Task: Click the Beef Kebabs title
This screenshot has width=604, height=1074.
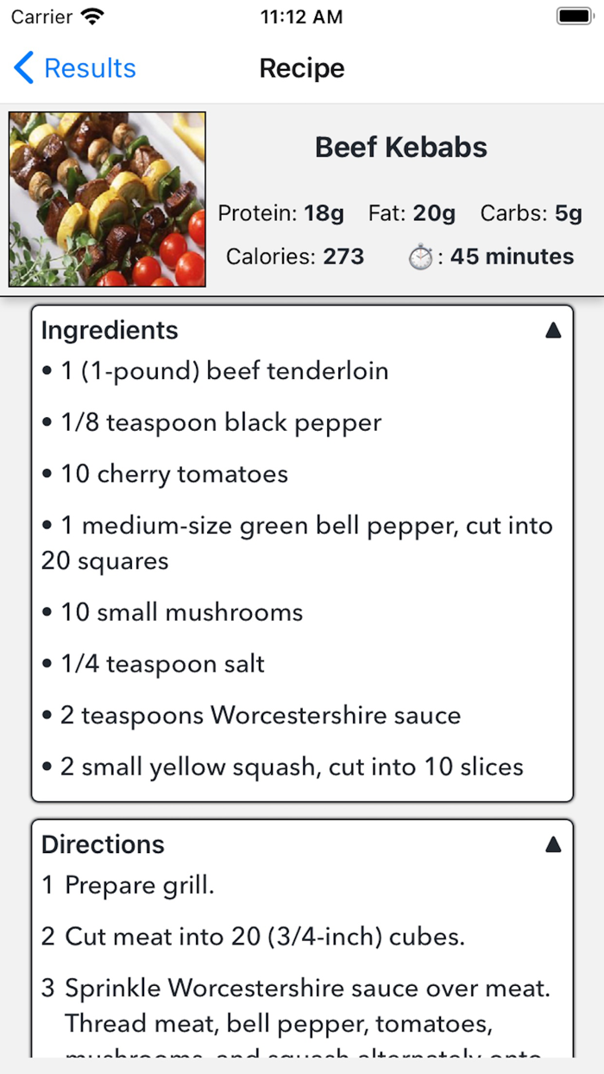Action: [x=401, y=147]
